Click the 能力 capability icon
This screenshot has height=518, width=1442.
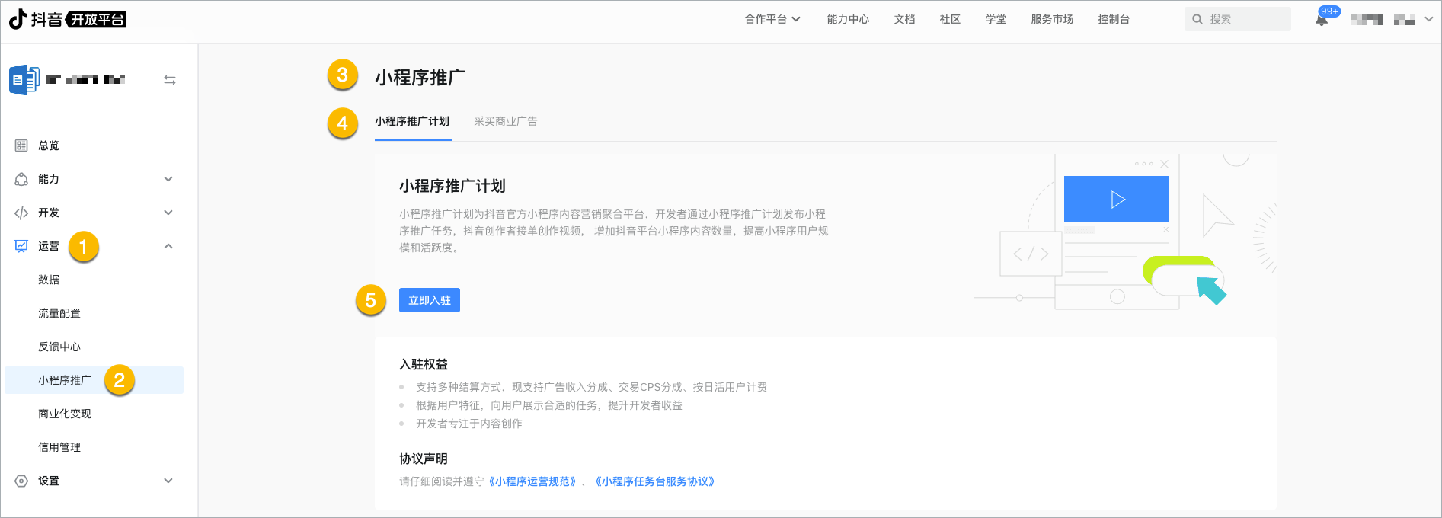[21, 179]
